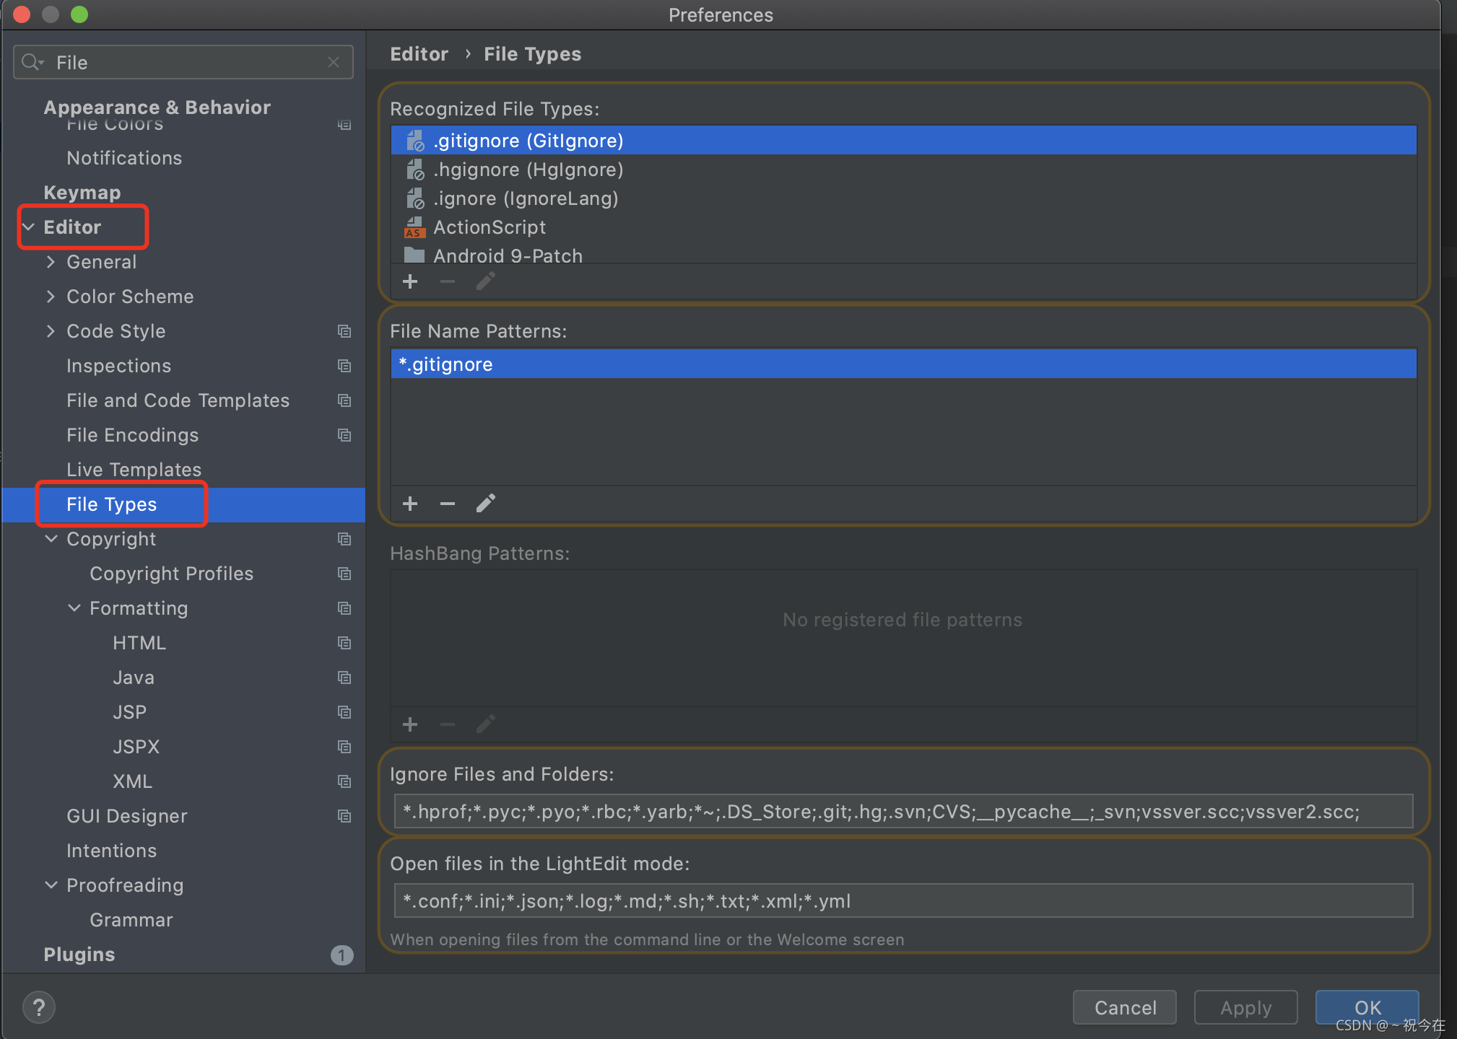Click the search magnifier history icon
The width and height of the screenshot is (1457, 1039).
pyautogui.click(x=32, y=63)
